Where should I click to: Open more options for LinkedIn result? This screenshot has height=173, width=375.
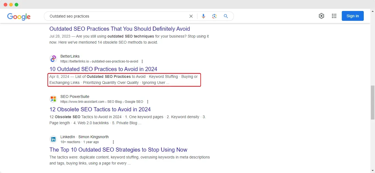(113, 142)
